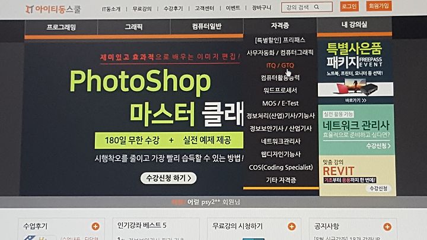Click the plus icon beside 공지사항

coord(387,226)
